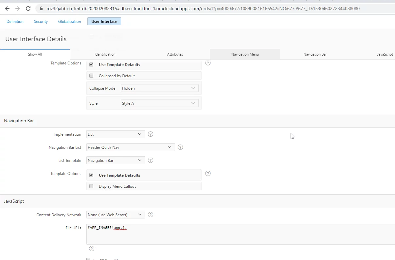This screenshot has height=260, width=395.
Task: Open Content Delivery Network dropdown
Action: [116, 215]
